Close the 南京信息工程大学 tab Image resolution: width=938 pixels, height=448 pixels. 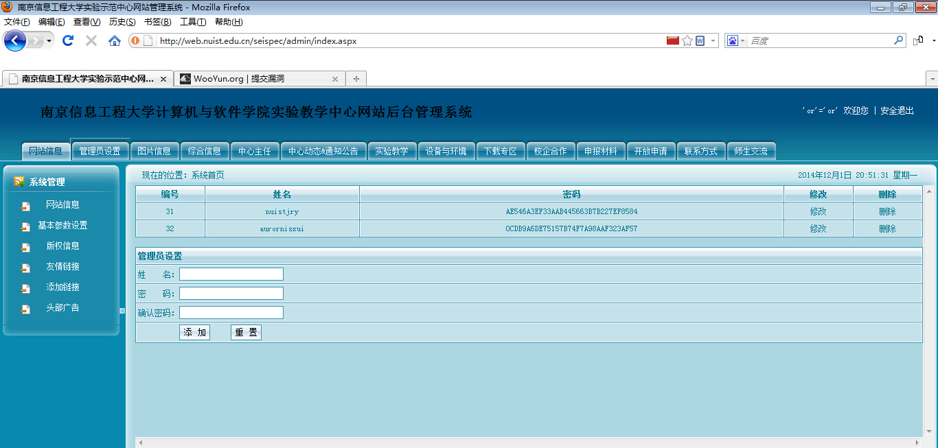(163, 79)
